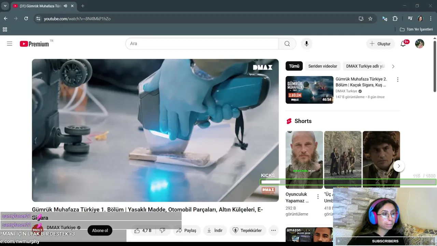Viewport: 437px width, 246px height.
Task: Reload the page with refresh icon
Action: click(26, 18)
